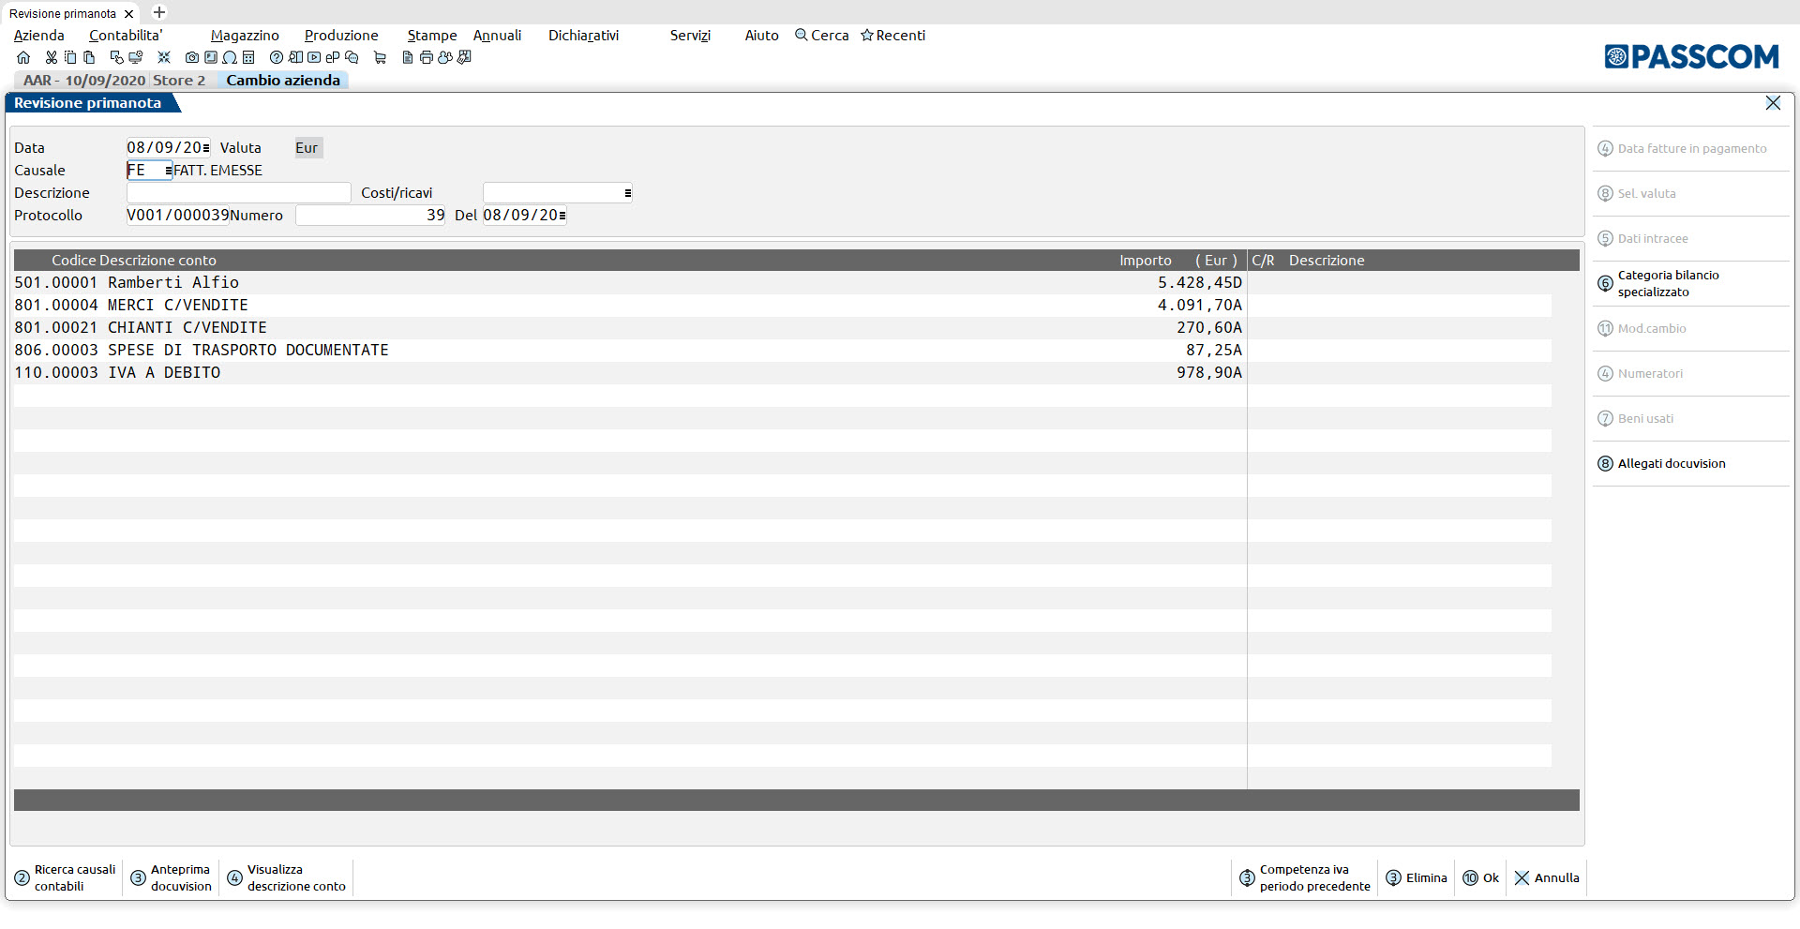Open the Azienda menu

pos(39,36)
